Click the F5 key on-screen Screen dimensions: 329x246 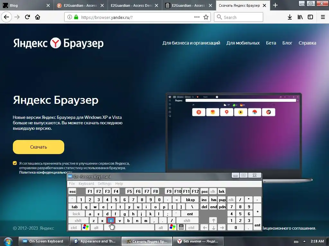tap(129, 192)
